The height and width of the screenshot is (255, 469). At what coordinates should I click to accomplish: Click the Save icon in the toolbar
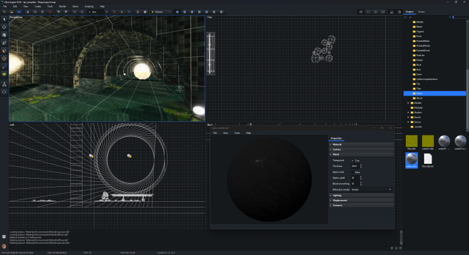[x=19, y=11]
